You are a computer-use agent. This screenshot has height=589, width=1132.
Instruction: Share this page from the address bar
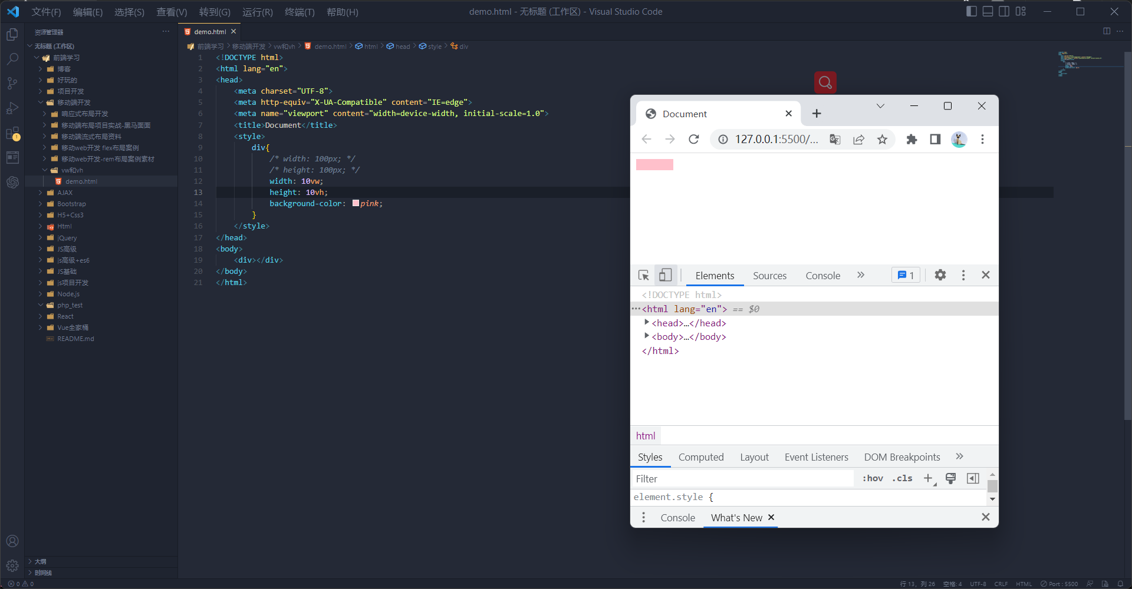(858, 139)
